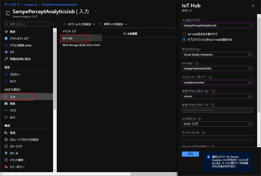Click the info icon next to IoT Hub label
Image resolution: width=261 pixels, height=176 pixels.
pyautogui.click(x=197, y=63)
